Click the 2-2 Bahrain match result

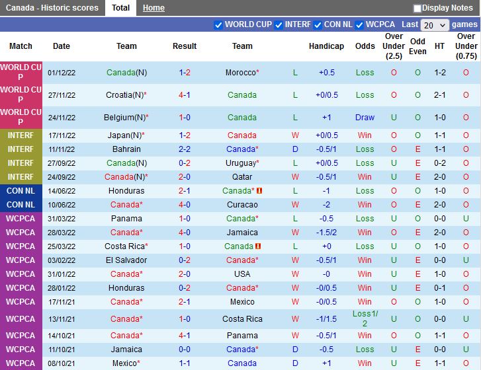coord(185,149)
